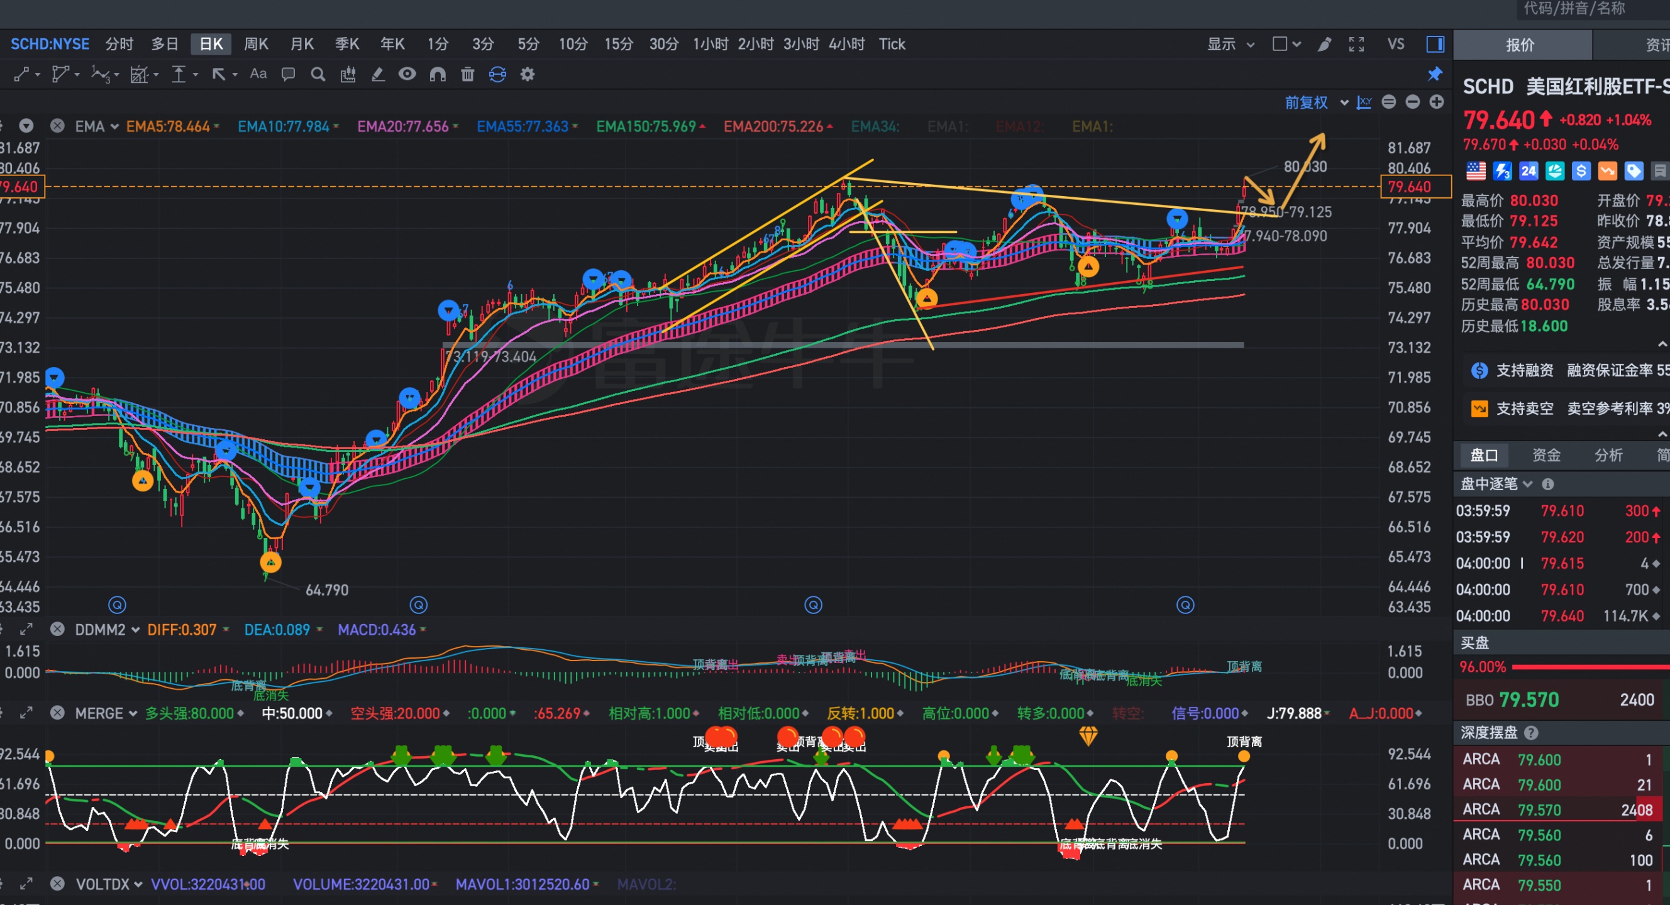The height and width of the screenshot is (905, 1670).
Task: Click the magnet snap tool icon
Action: coord(438,75)
